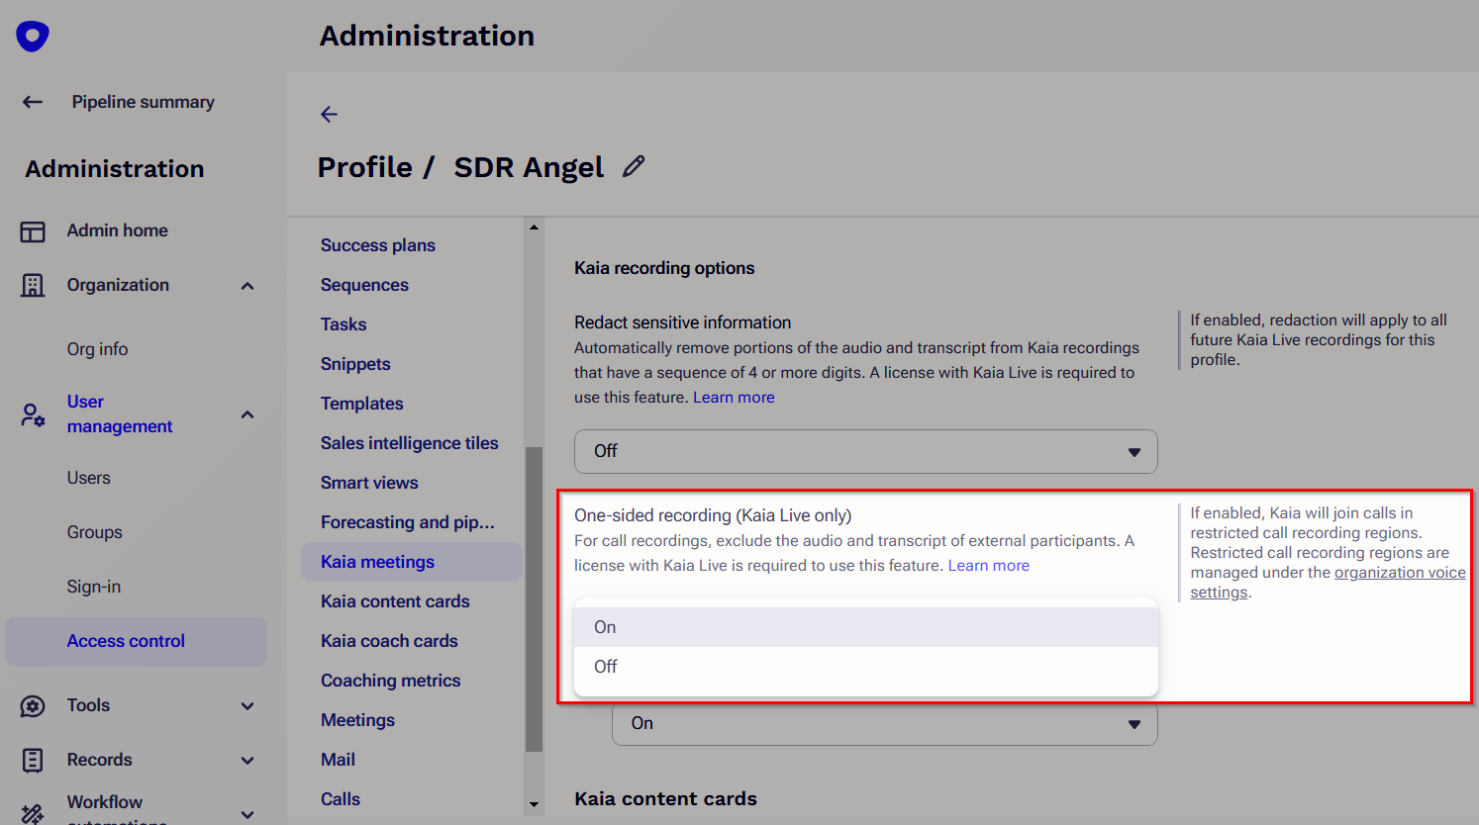Image resolution: width=1479 pixels, height=825 pixels.
Task: Click the back arrow beside Pipeline summary
Action: [33, 102]
